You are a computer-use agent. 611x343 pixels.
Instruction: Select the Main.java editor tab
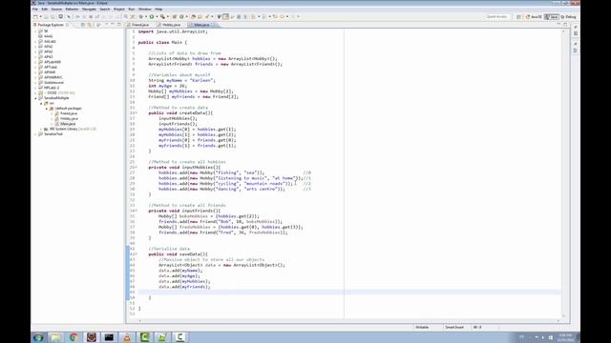[x=201, y=25]
